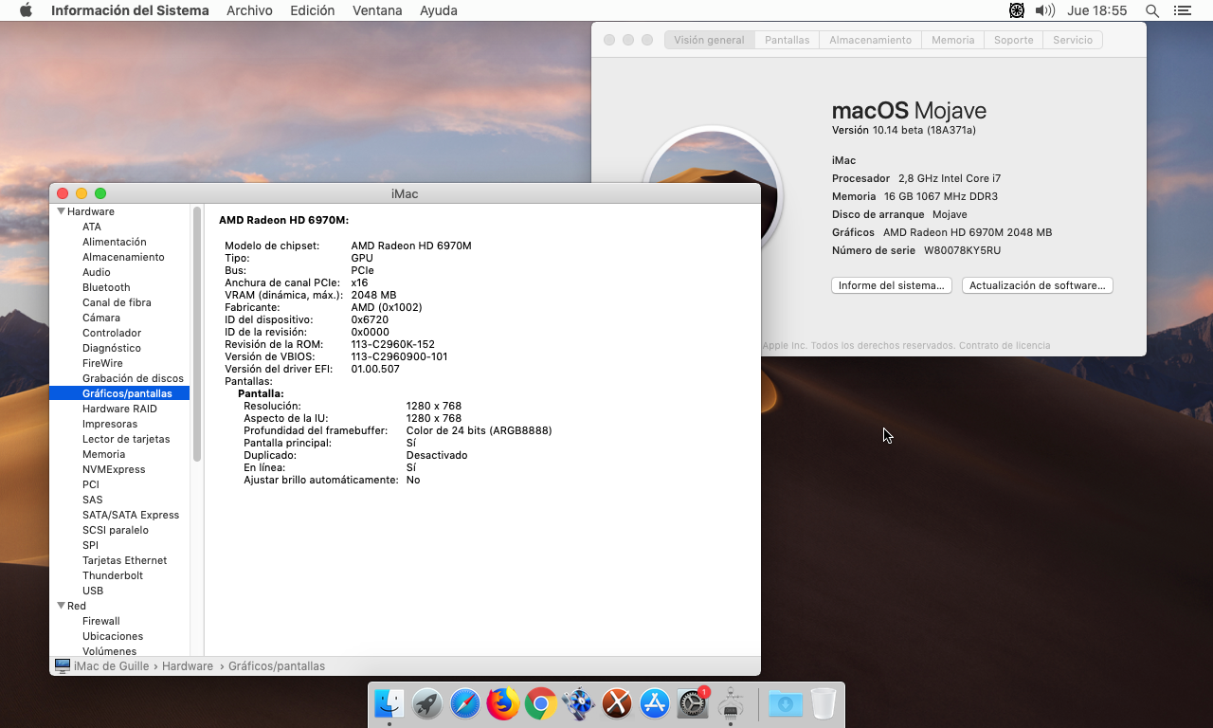Open the Edición menu
The width and height of the screenshot is (1213, 728).
(313, 10)
